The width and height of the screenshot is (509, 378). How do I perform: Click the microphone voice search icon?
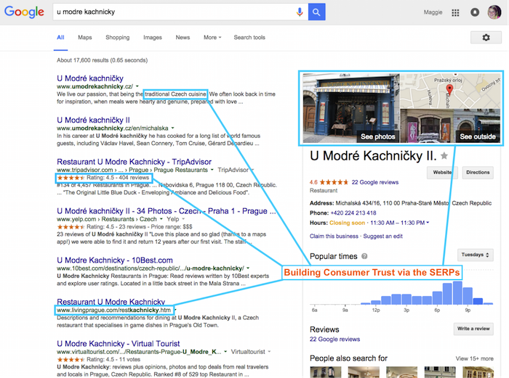tap(299, 12)
